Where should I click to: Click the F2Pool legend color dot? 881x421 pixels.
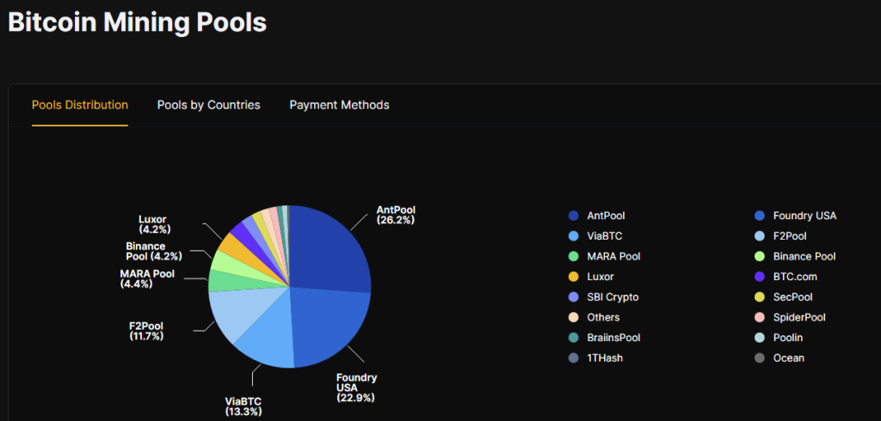[760, 236]
